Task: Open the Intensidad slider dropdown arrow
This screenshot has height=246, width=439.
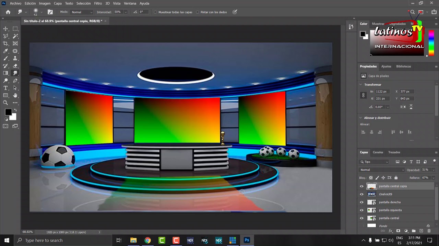Action: coord(126,12)
